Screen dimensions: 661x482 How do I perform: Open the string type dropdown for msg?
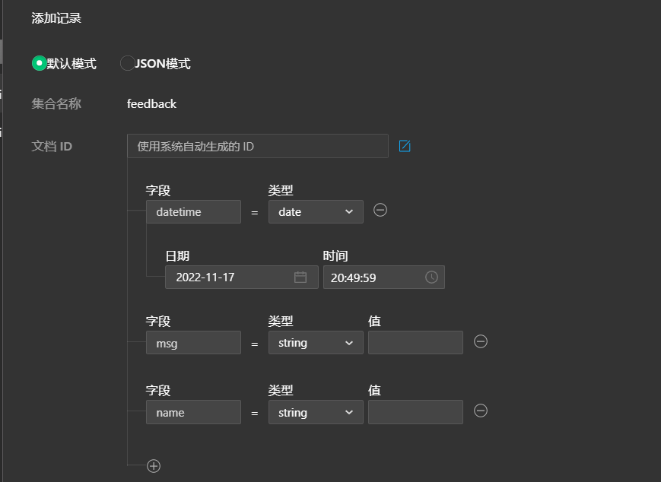316,342
